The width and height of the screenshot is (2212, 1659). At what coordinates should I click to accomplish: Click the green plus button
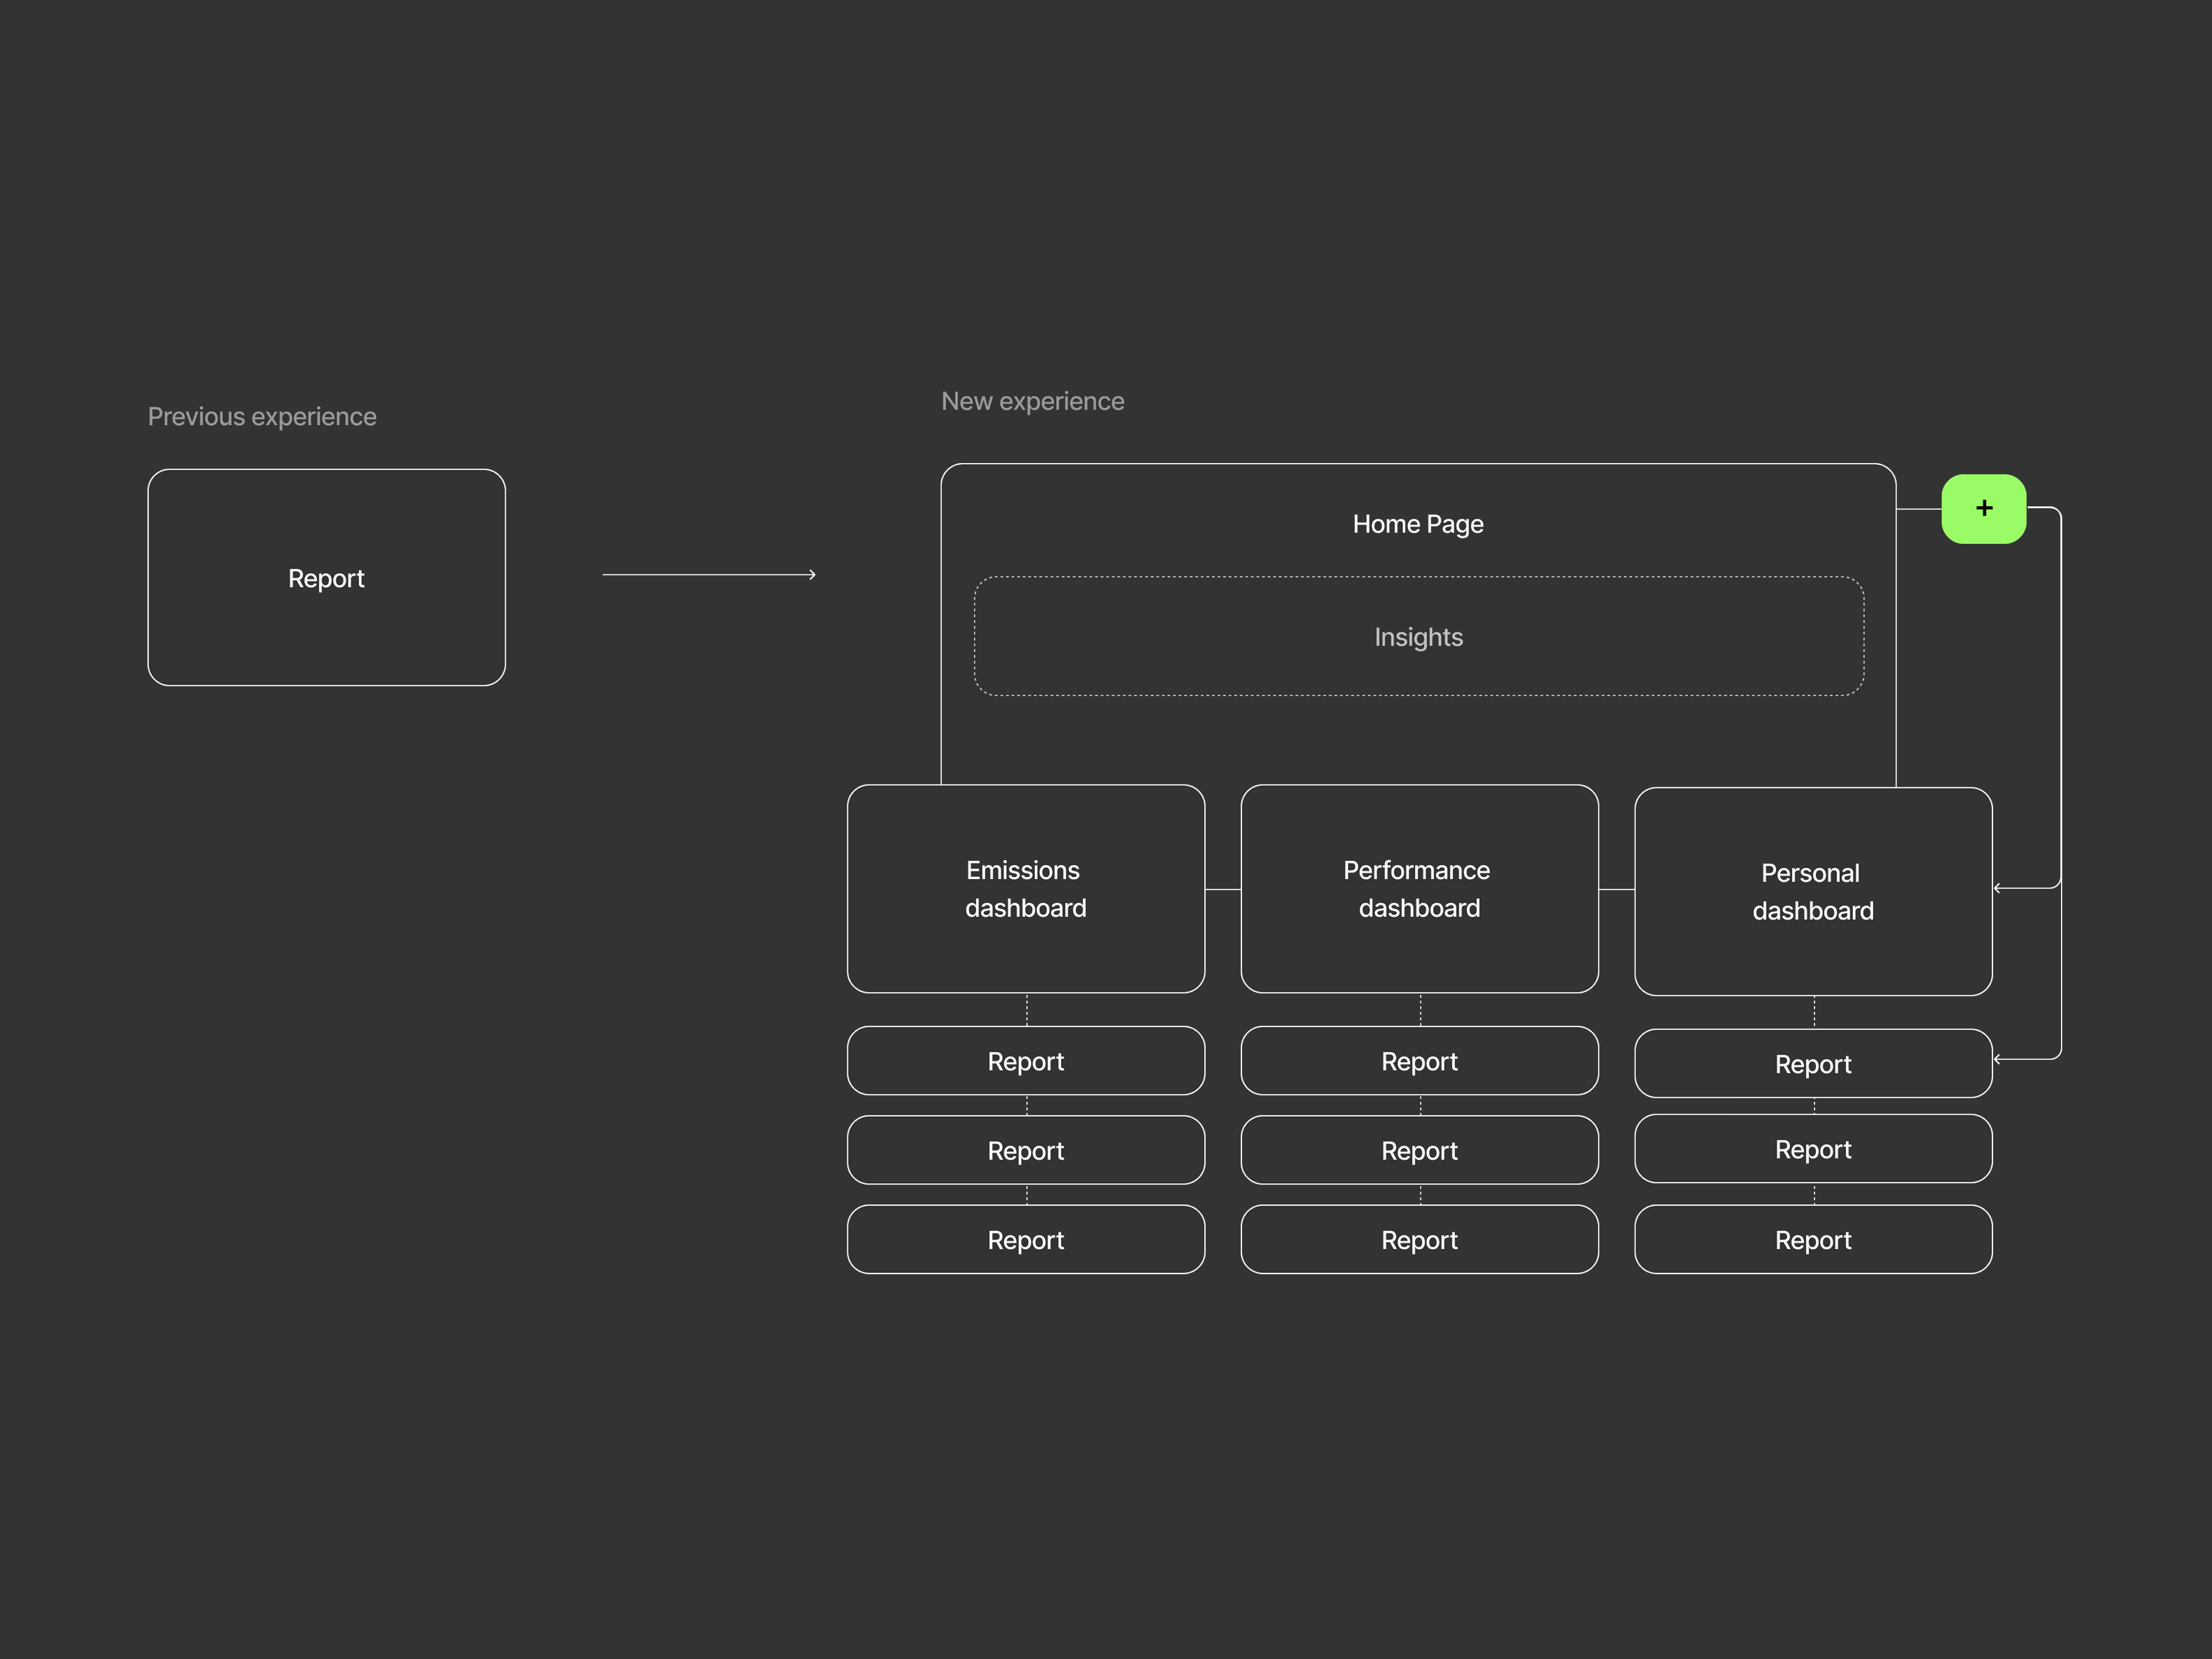coord(1983,509)
